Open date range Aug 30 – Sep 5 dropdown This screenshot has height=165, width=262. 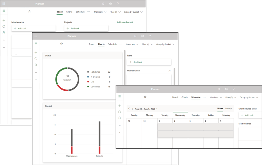(146, 109)
